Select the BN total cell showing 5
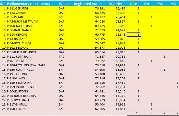The image size is (179, 116). click(x=151, y=113)
